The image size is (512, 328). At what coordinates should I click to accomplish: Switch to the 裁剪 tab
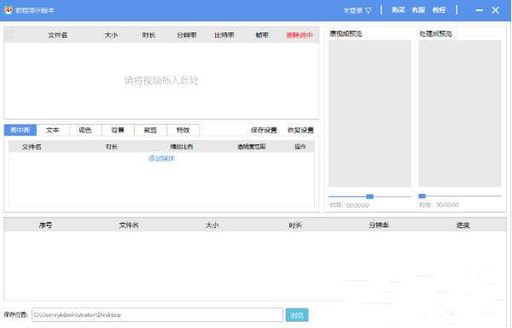[x=150, y=130]
